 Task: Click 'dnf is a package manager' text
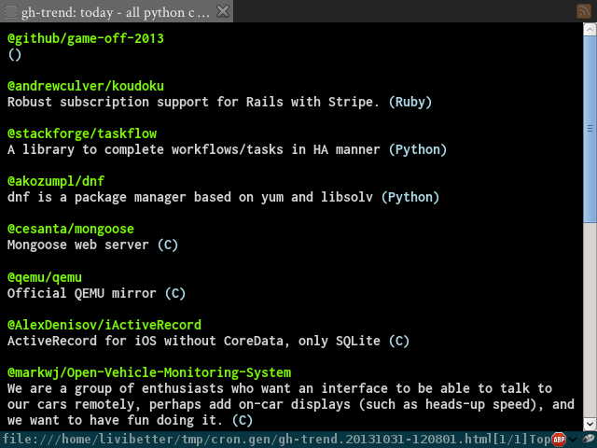pyautogui.click(x=97, y=197)
